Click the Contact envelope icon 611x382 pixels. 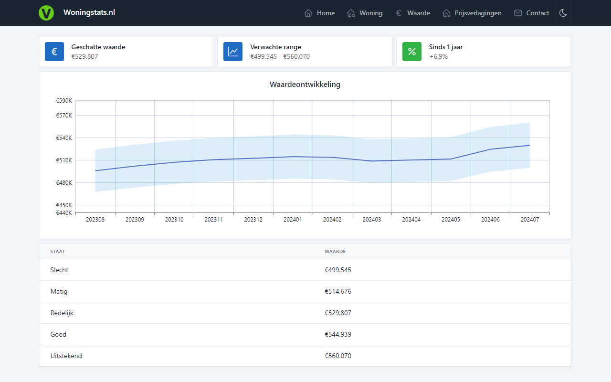tap(517, 13)
